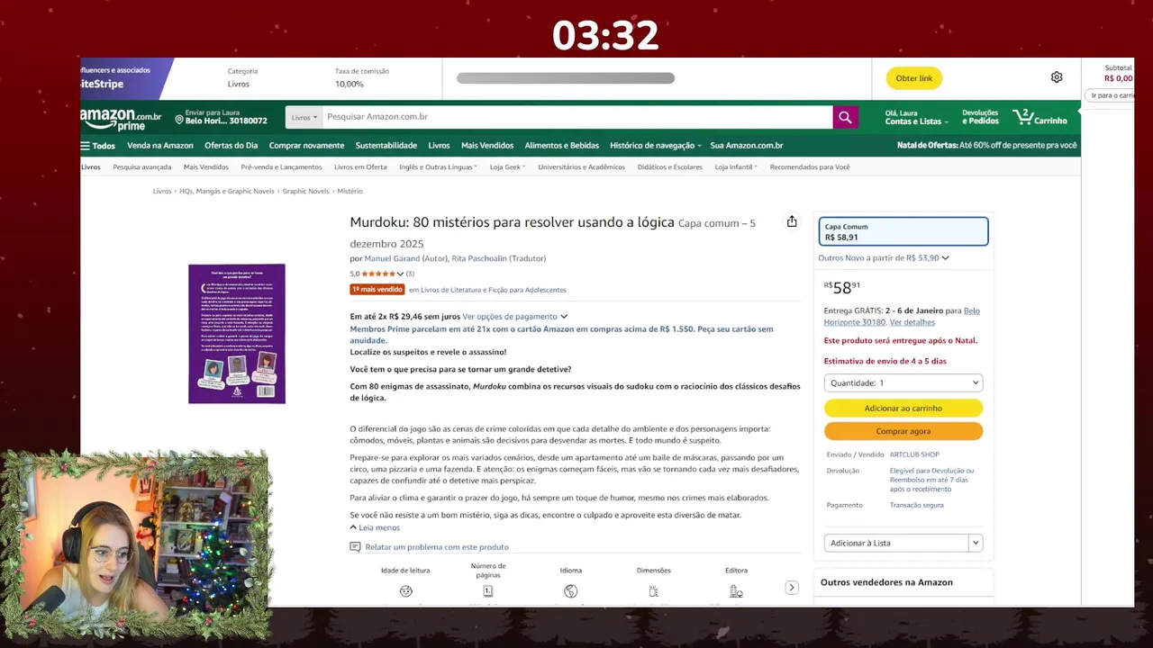
Task: Focus the 'Pesquisar Amazon.com.br' search field
Action: point(576,117)
